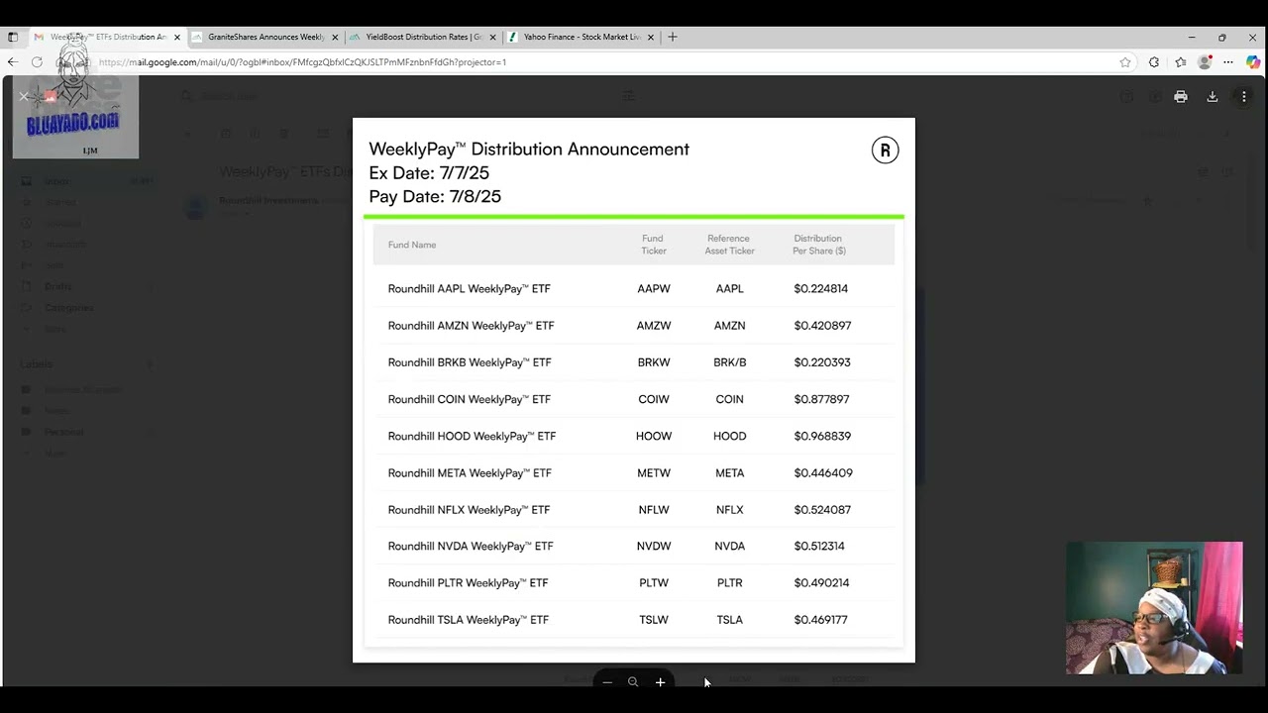The image size is (1268, 713).
Task: Click the COIW fund ticker cell
Action: coord(654,399)
